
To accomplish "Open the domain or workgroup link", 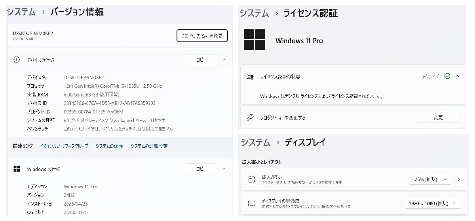I will pyautogui.click(x=64, y=146).
